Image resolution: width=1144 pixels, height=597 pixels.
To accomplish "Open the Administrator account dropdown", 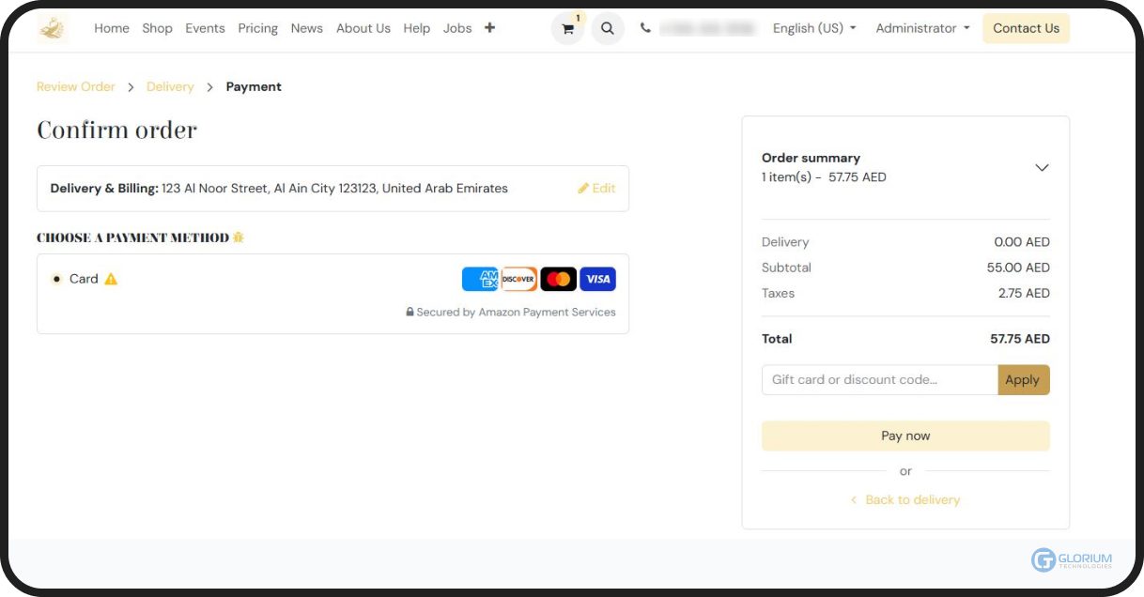I will [922, 28].
